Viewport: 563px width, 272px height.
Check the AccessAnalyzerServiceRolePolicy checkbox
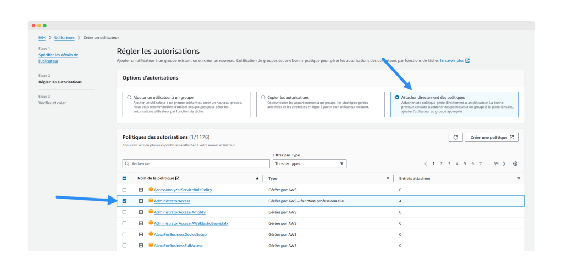point(125,190)
